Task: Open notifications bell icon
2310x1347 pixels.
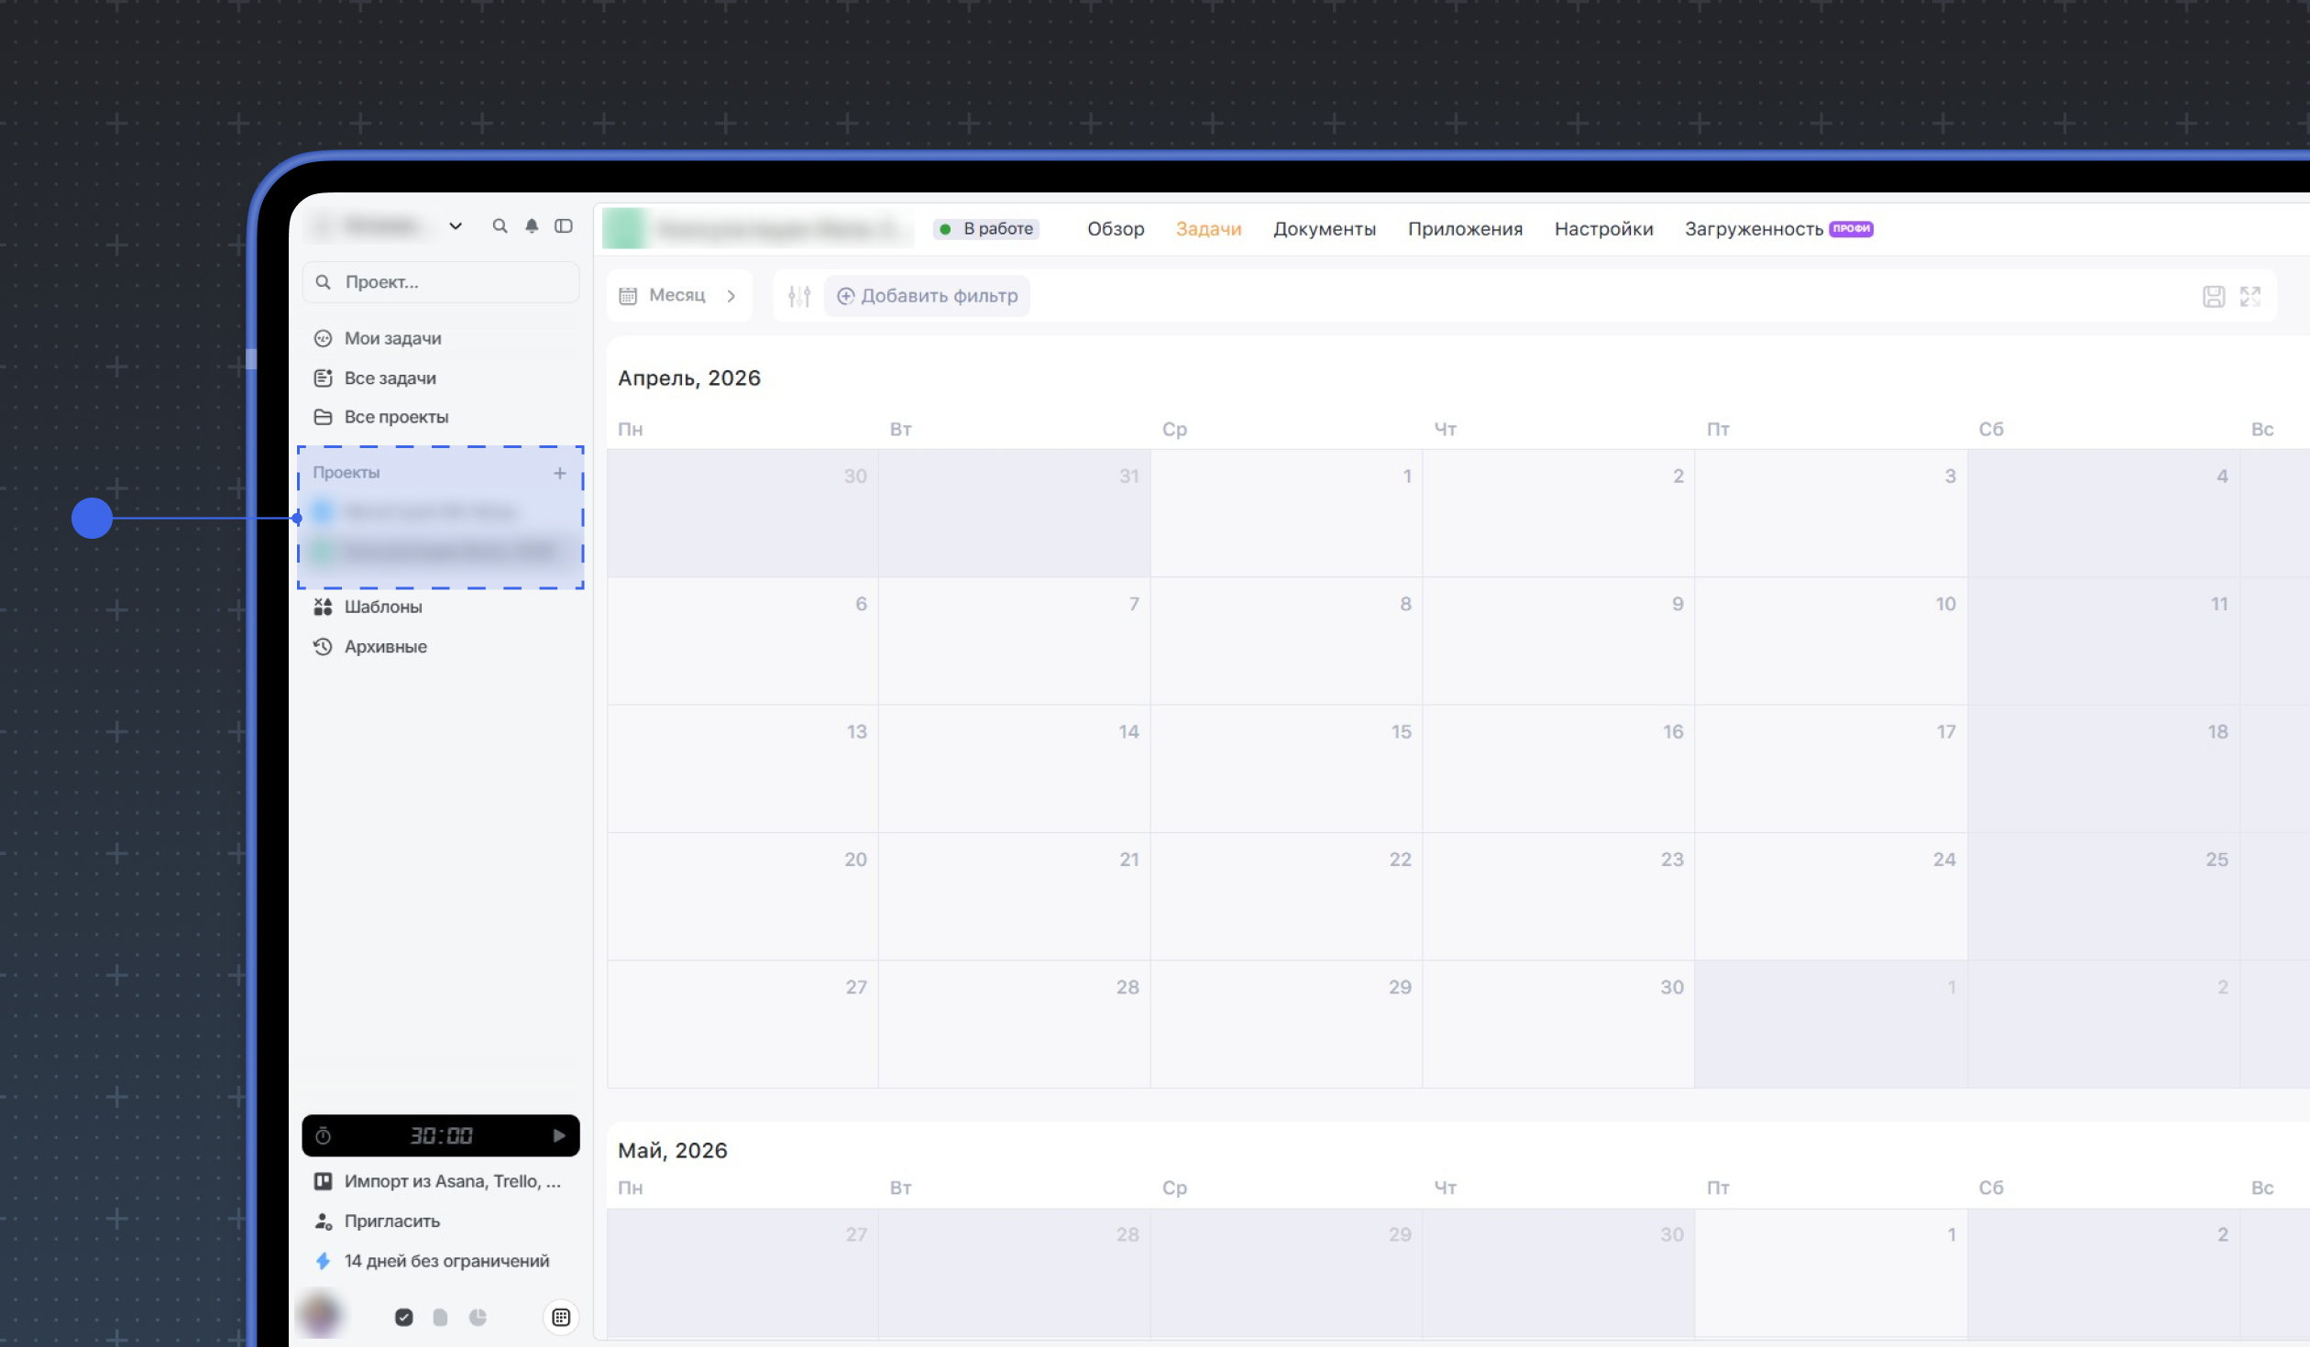Action: tap(532, 225)
